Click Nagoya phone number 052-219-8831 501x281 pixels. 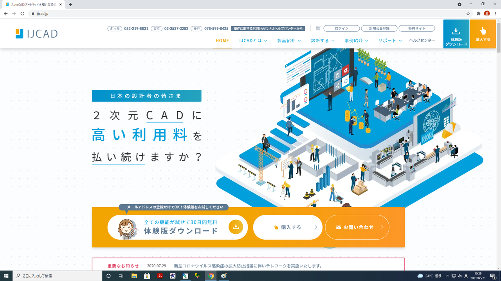[136, 28]
